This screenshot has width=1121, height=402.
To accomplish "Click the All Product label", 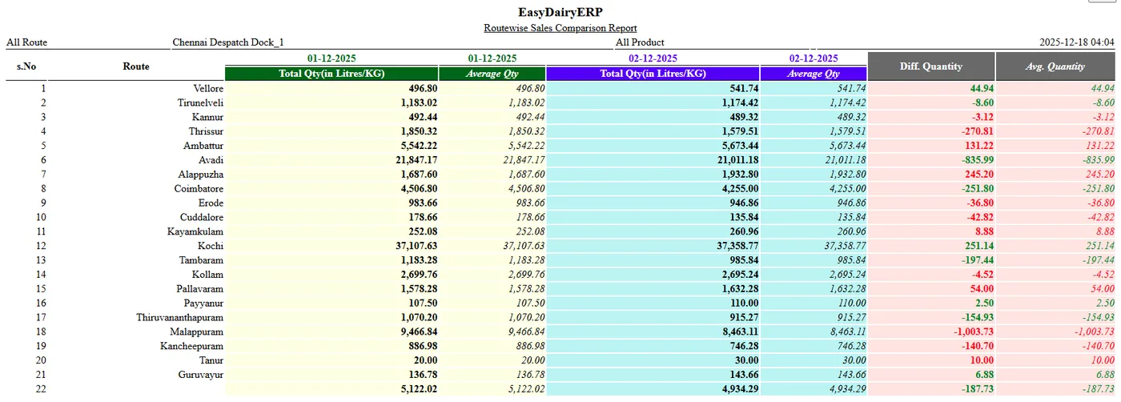I will 640,42.
